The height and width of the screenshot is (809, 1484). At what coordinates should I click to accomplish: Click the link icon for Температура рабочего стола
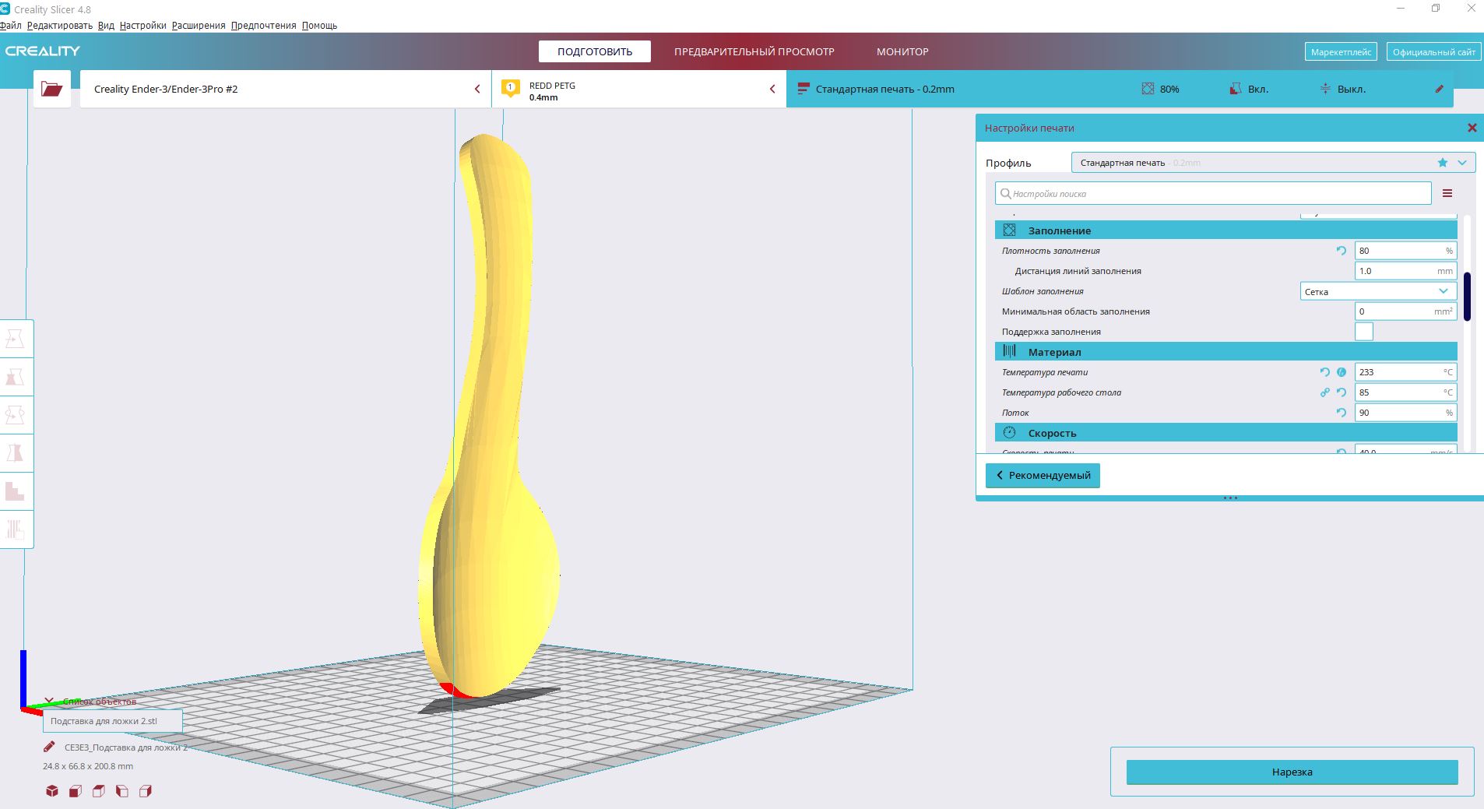(1324, 392)
